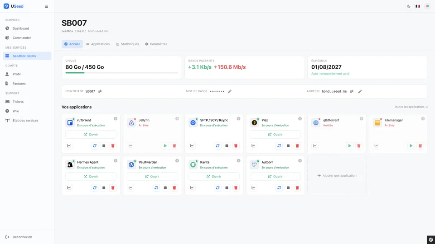Viewport: 435px width, 244px height.
Task: Switch to the Paramètres tab
Action: click(x=156, y=44)
